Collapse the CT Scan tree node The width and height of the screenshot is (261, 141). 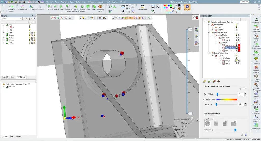212,56
